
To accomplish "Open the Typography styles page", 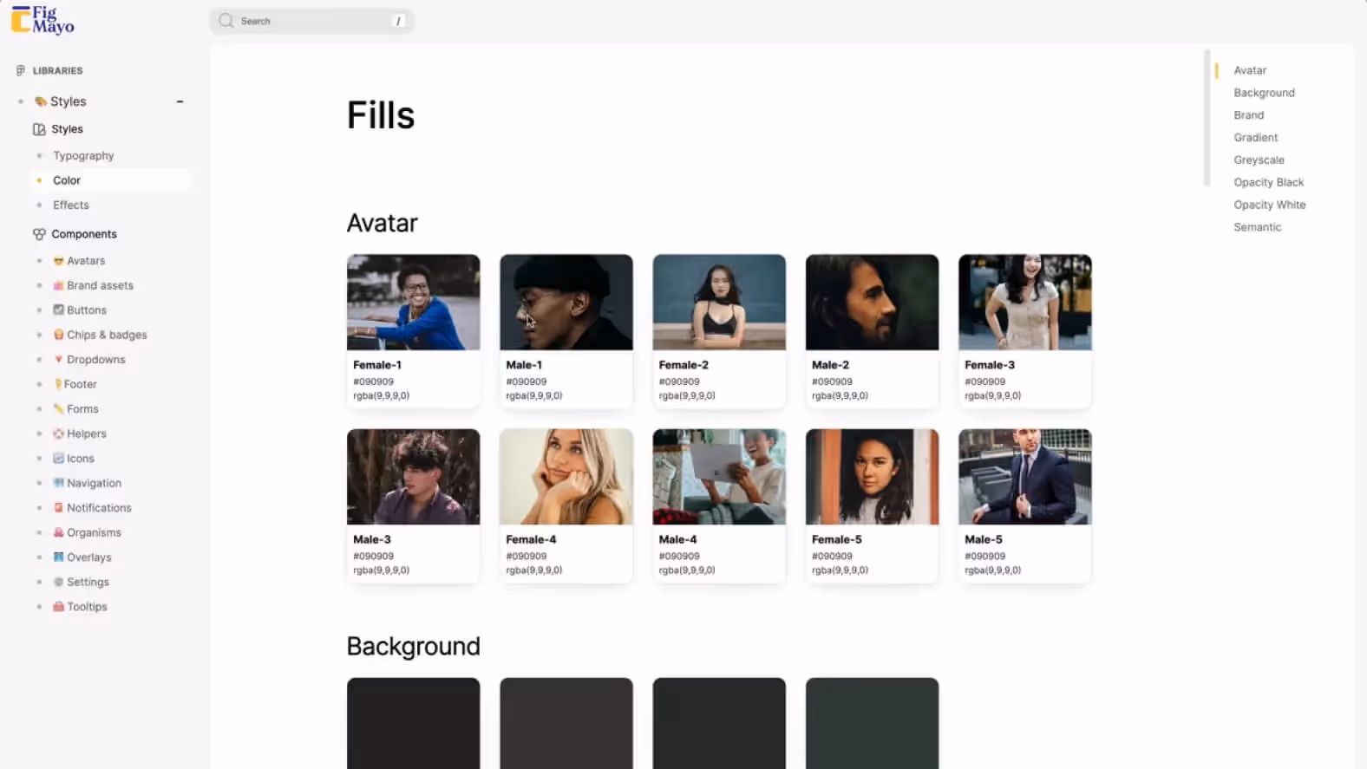I will pos(83,156).
